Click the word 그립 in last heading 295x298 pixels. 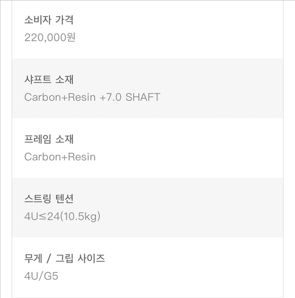coord(64,258)
